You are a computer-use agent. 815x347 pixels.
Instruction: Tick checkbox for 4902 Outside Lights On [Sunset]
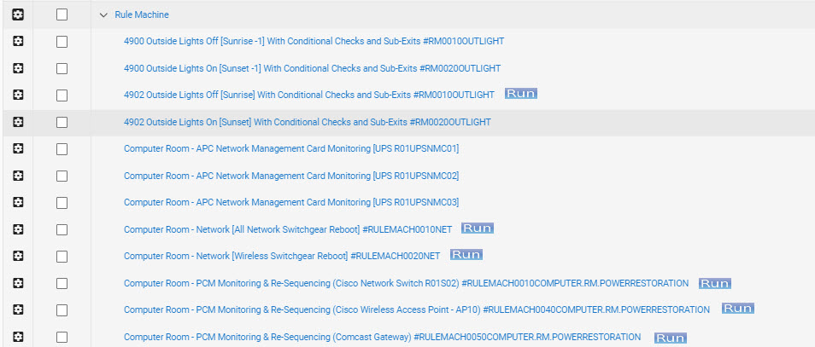point(62,122)
